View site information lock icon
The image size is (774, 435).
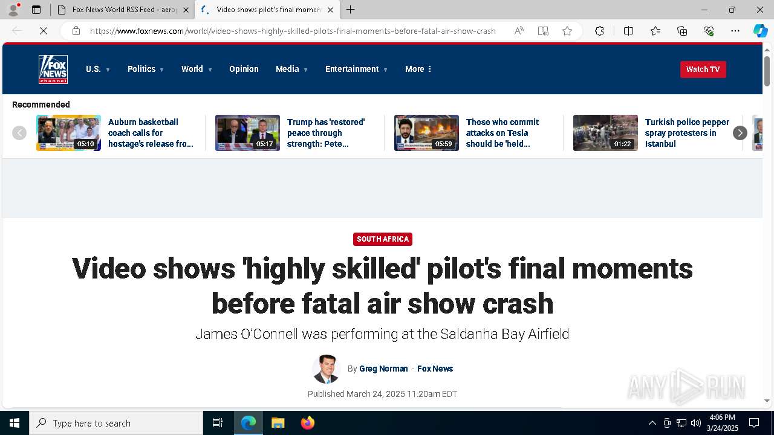76,31
